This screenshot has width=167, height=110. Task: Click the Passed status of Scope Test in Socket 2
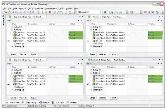point(76,81)
